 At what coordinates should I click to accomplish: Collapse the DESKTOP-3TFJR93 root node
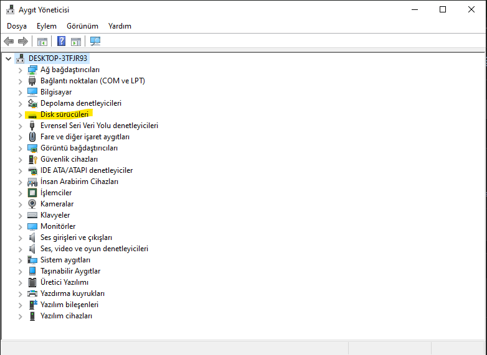8,58
